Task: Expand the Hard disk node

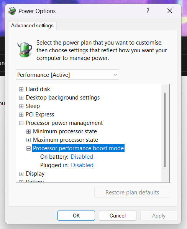Action: (x=21, y=89)
